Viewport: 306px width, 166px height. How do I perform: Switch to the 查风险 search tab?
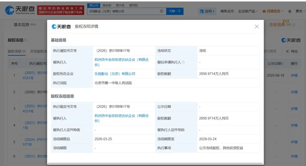click(x=133, y=5)
